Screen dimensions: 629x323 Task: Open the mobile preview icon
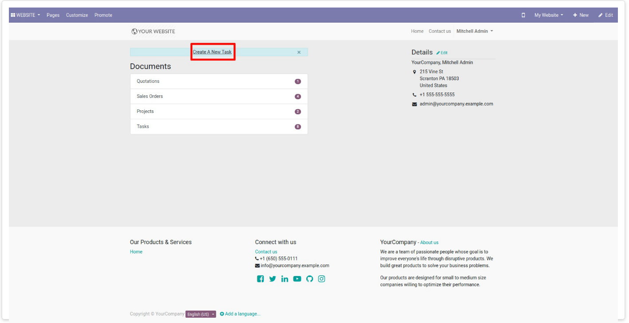523,15
